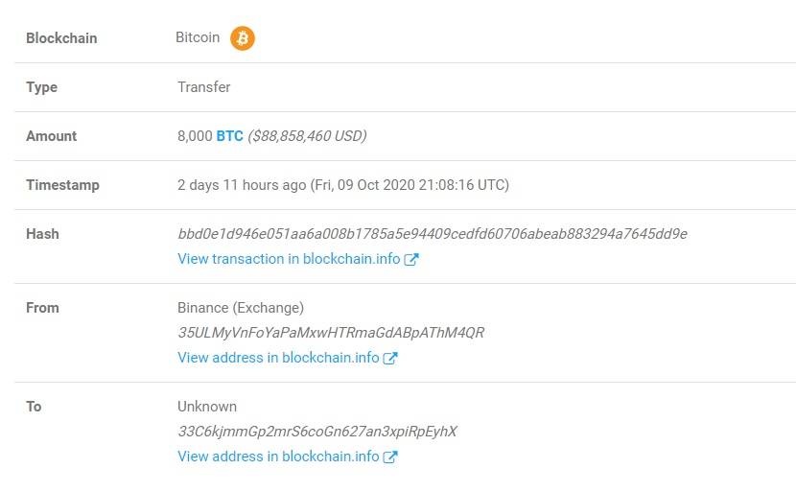
Task: Click external link icon in the From section
Action: coord(390,358)
